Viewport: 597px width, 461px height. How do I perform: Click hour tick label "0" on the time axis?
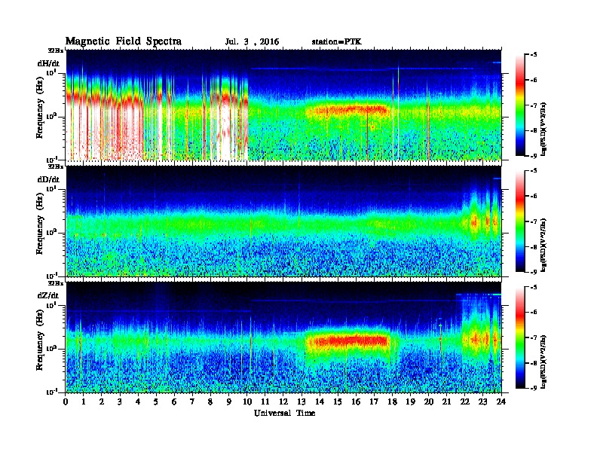pos(66,402)
